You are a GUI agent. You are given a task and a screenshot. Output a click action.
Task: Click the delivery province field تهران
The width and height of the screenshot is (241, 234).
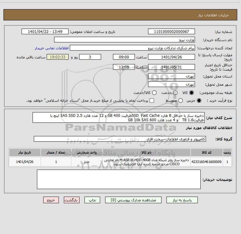coord(172,76)
